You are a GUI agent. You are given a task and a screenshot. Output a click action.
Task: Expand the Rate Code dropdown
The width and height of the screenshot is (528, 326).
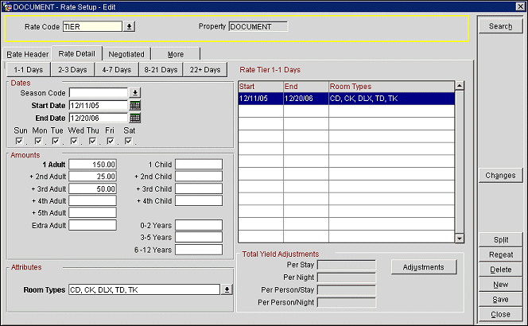[129, 26]
